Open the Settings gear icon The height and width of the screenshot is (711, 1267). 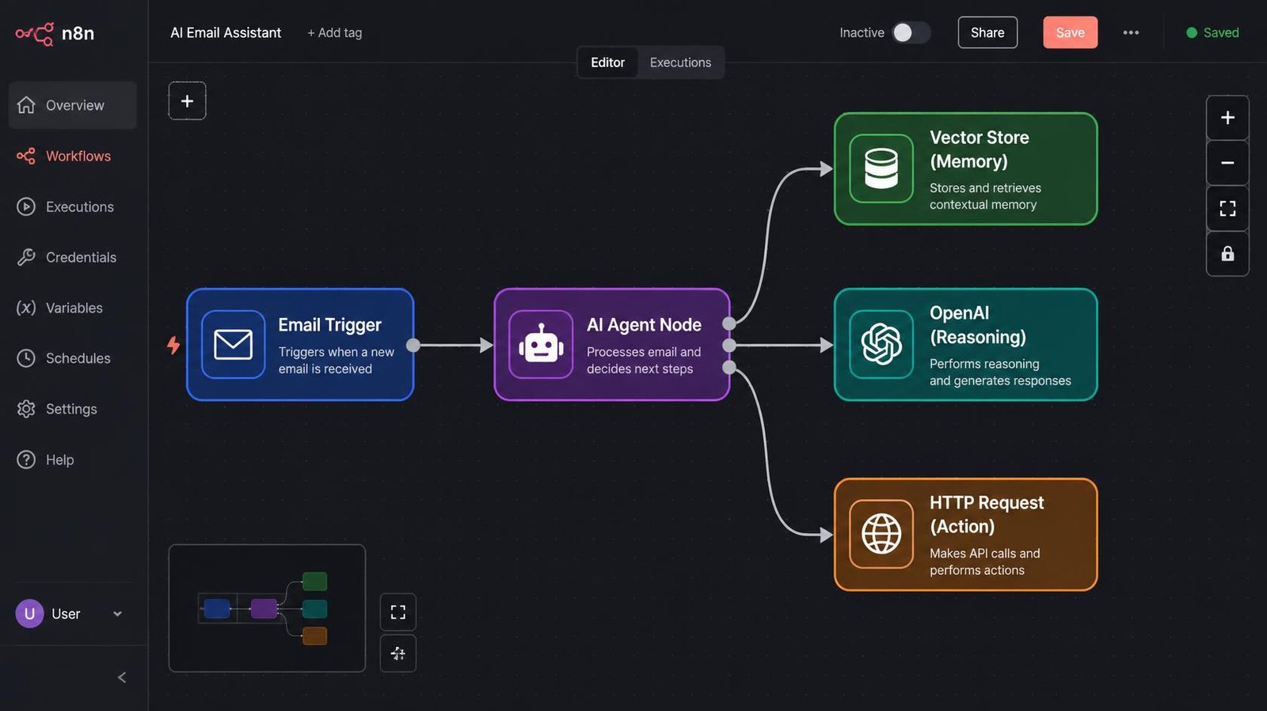point(26,409)
